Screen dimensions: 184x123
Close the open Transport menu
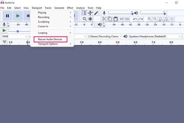click(37, 8)
